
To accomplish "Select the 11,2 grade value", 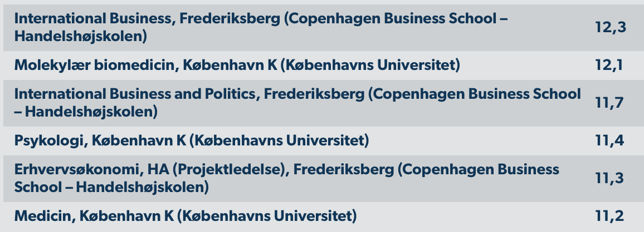I will tap(609, 215).
